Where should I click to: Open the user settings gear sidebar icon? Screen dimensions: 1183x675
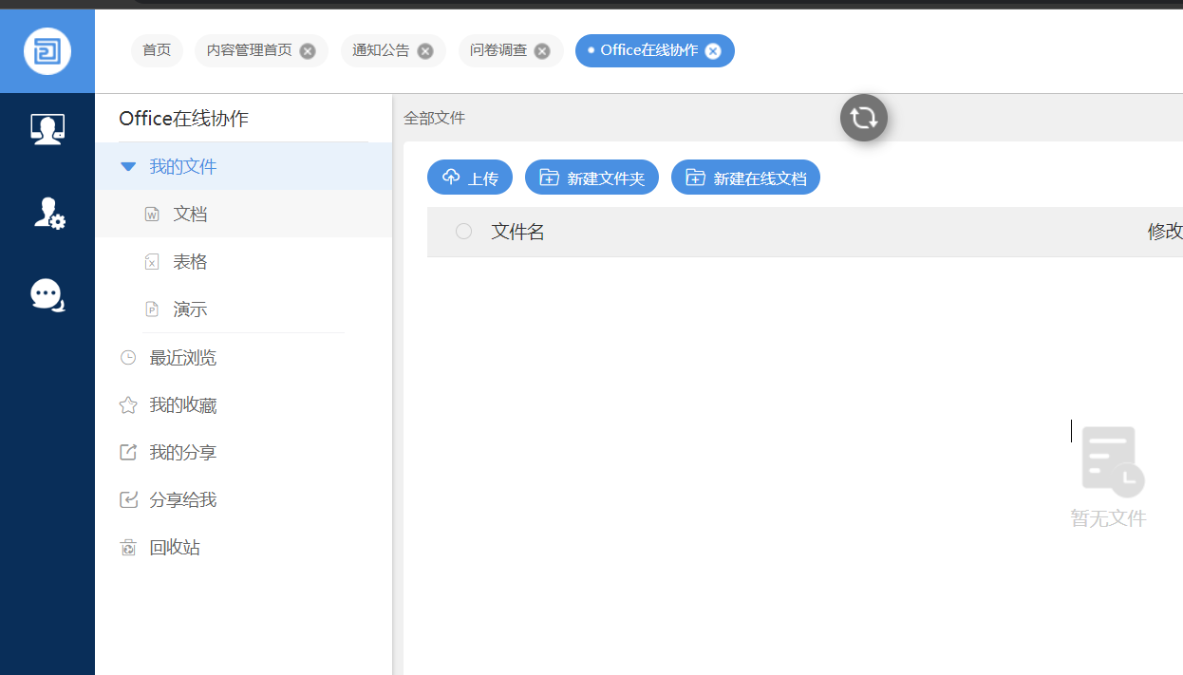(x=48, y=213)
